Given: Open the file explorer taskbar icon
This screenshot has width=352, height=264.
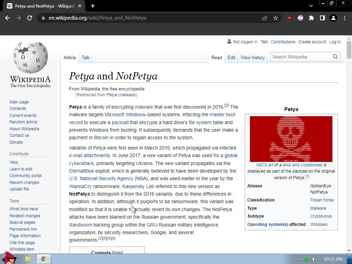Looking at the screenshot, I should (28, 259).
